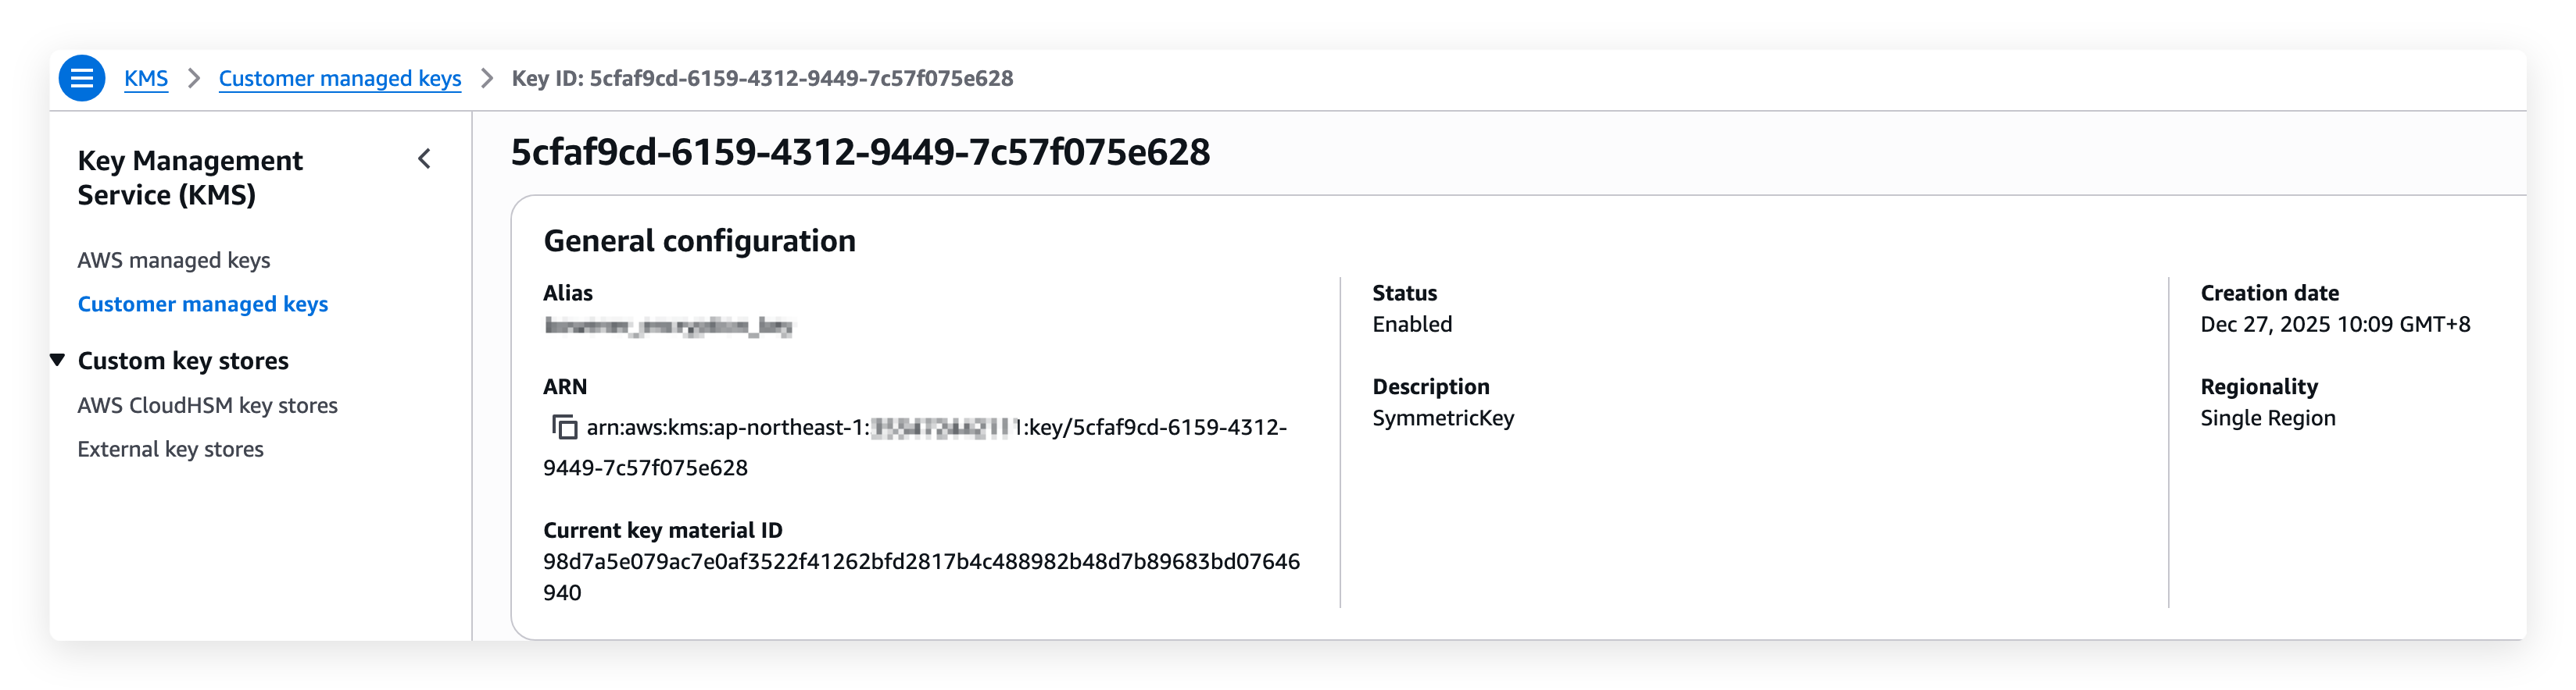Navigate to Customer managed keys breadcrumb
Viewport: 2576px width, 690px height.
tap(340, 78)
